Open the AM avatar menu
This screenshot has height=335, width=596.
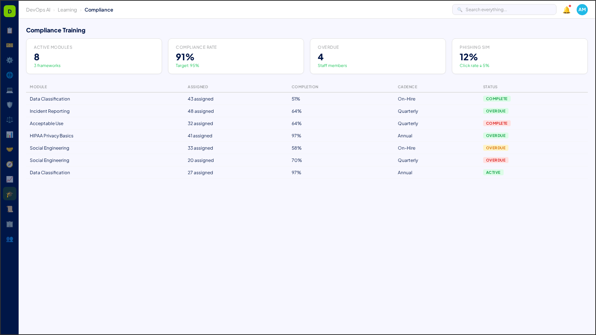(x=582, y=10)
